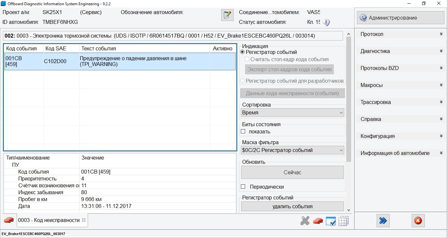Select the 001CB C102D00 event row
The height and width of the screenshot is (238, 447).
point(120,61)
